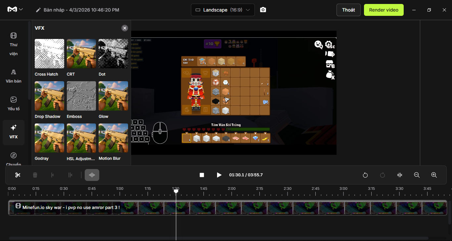Switch to the Văn bản text tab

pyautogui.click(x=14, y=76)
